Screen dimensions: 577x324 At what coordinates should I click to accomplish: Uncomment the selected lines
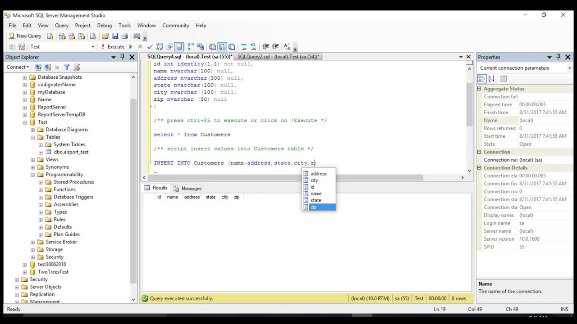[x=253, y=47]
